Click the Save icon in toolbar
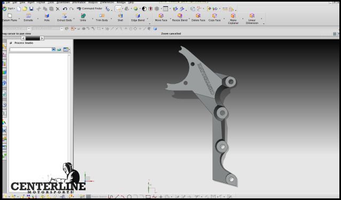 31,9
